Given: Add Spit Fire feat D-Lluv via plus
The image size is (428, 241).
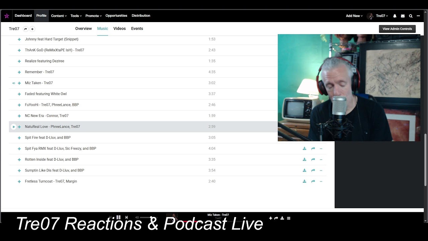Looking at the screenshot, I should pyautogui.click(x=19, y=138).
